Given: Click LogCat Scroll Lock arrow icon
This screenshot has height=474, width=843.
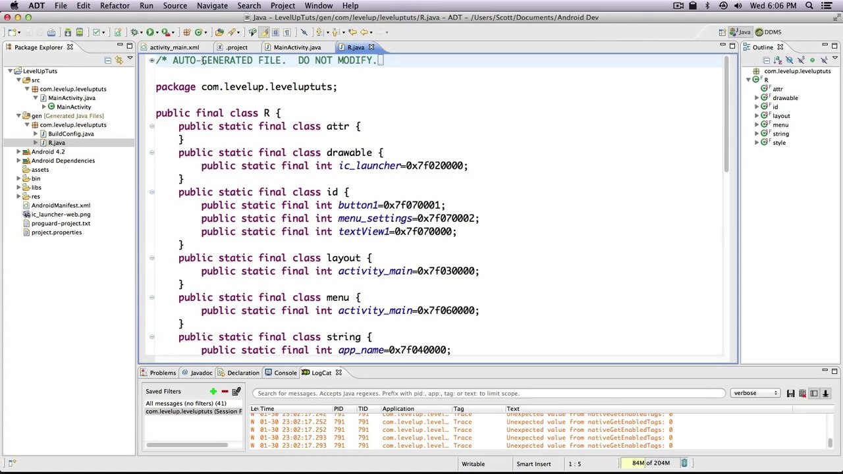Looking at the screenshot, I should click(x=825, y=393).
